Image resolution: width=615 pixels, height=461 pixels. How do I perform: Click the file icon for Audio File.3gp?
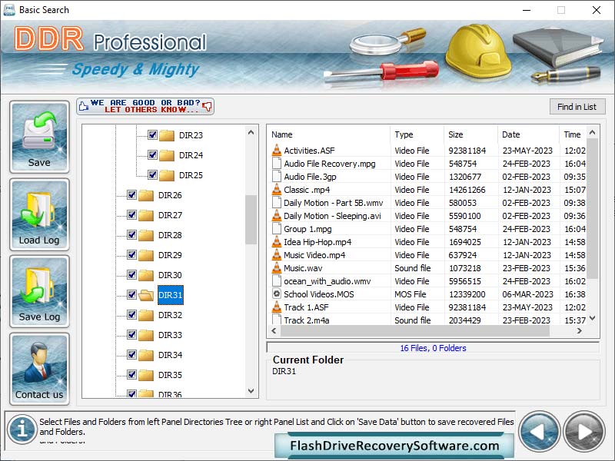click(x=277, y=177)
